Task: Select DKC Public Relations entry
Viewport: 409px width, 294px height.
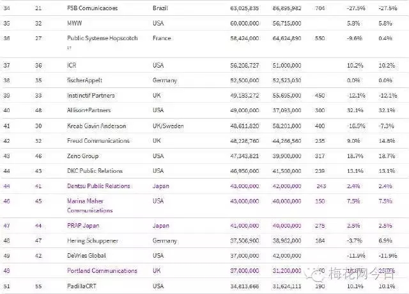Action: click(x=95, y=171)
